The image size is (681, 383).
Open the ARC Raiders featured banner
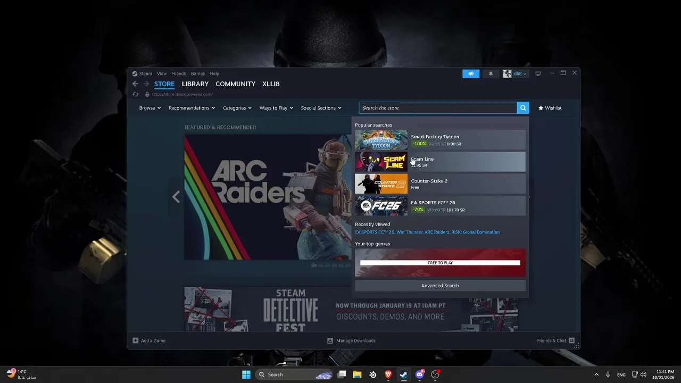pos(268,197)
